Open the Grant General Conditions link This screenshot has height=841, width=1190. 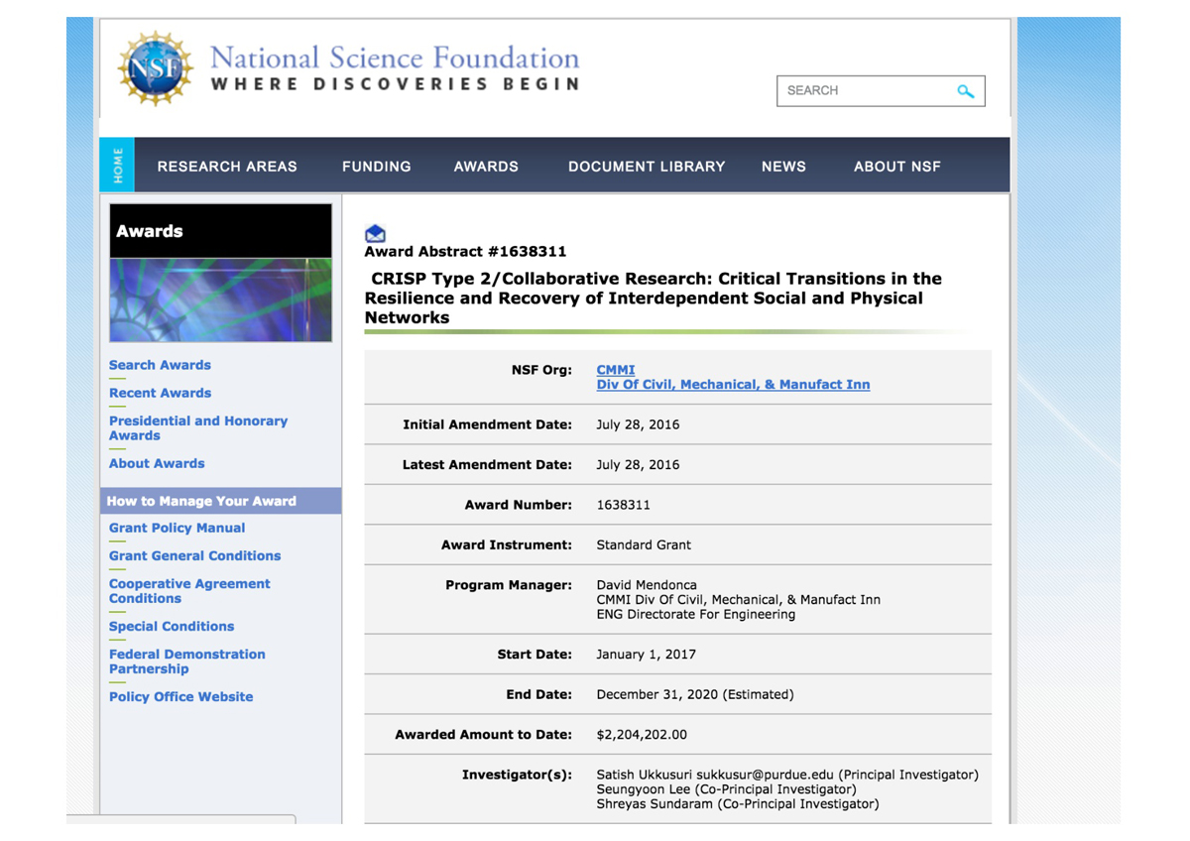(x=194, y=555)
